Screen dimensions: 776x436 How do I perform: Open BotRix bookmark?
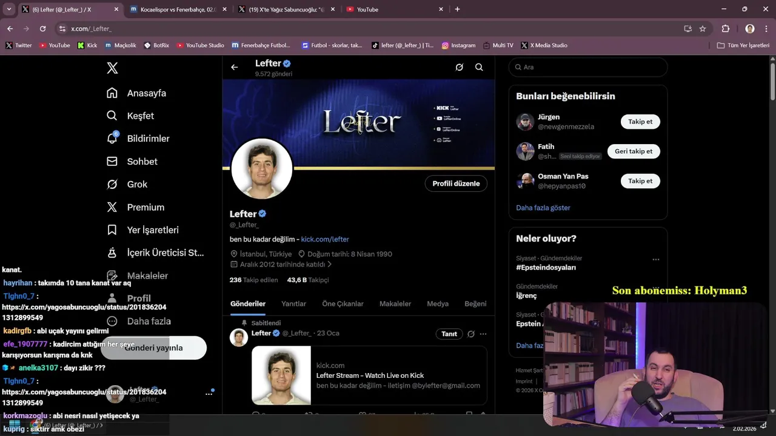tap(156, 45)
